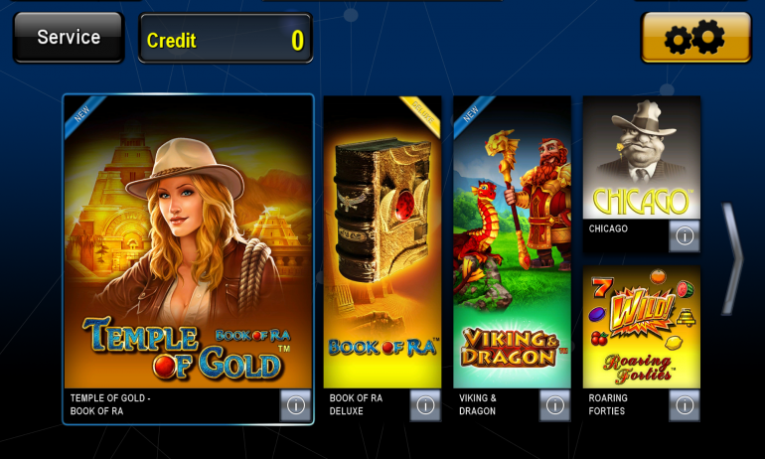Open settings with the gears button
Screen dimensions: 765x459
point(695,38)
